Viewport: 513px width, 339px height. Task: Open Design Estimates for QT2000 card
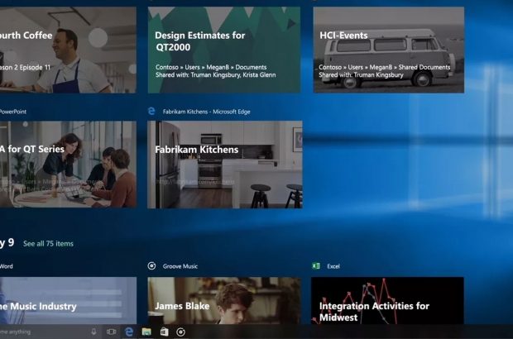click(x=224, y=50)
